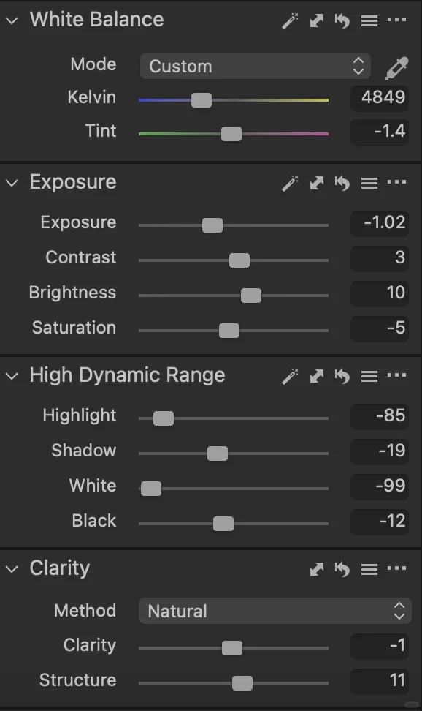The image size is (422, 711).
Task: Open Clarity panel three-dot options
Action: pyautogui.click(x=397, y=568)
